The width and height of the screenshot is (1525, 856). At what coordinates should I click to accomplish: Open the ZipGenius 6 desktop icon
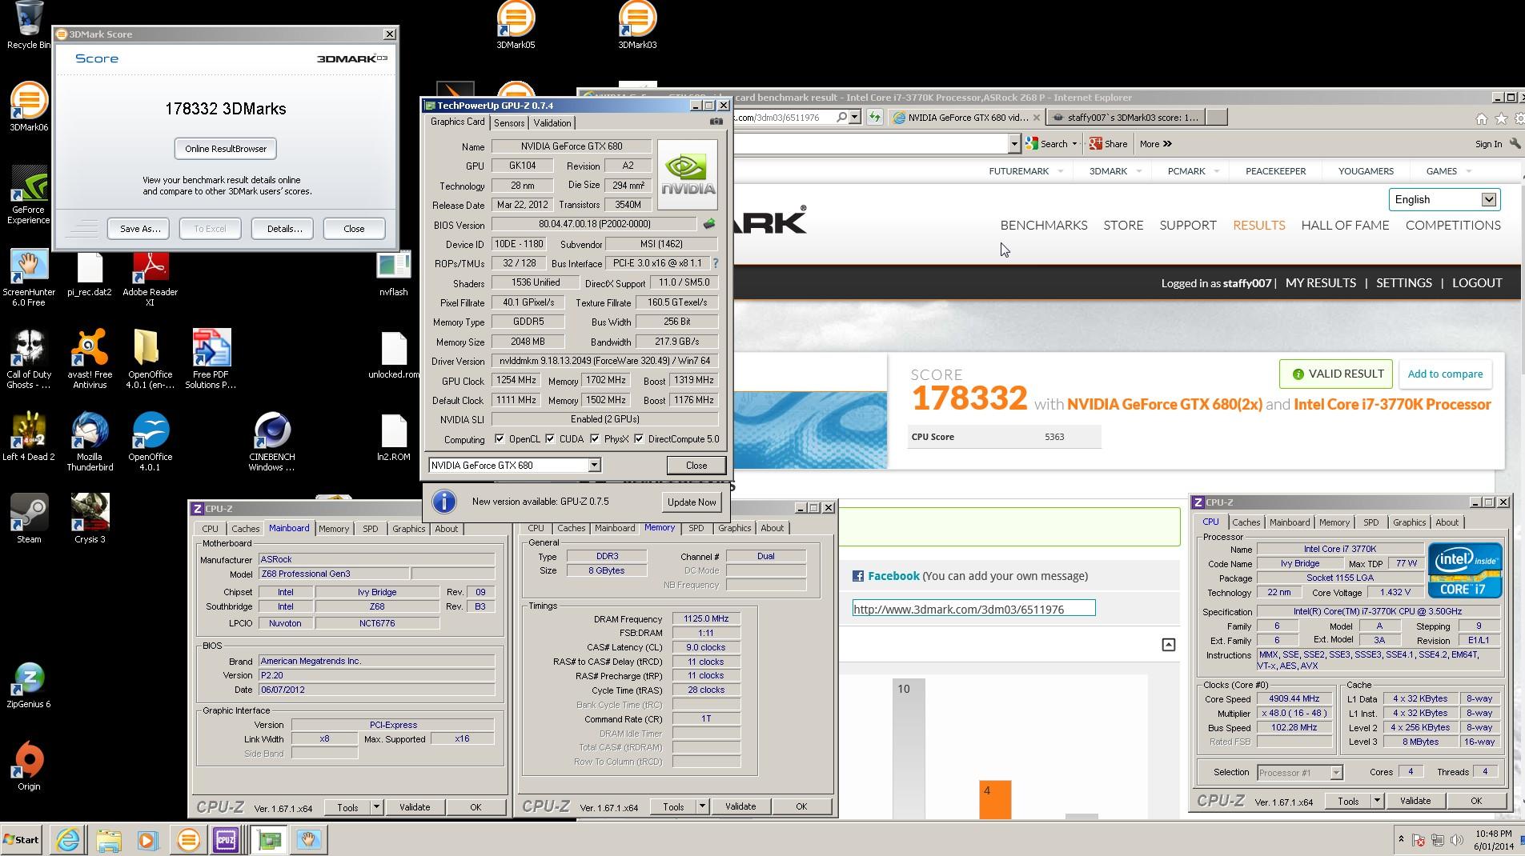pos(29,686)
